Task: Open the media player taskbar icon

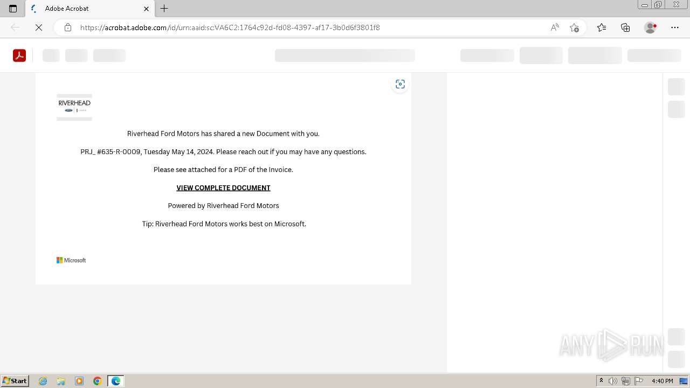Action: point(79,381)
